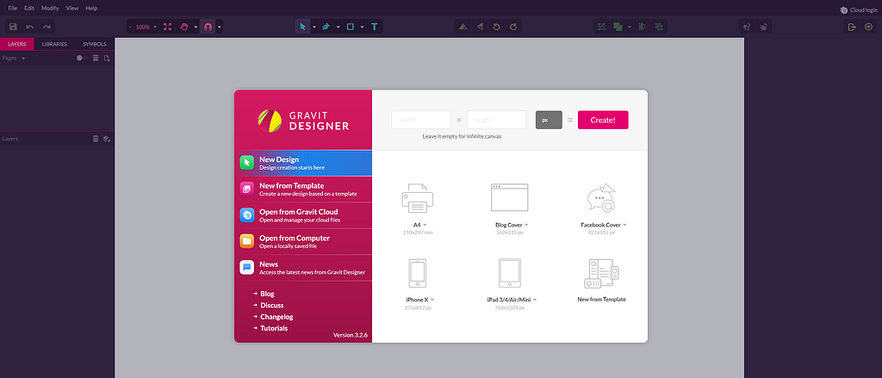Click the px unit box
This screenshot has width=882, height=378.
click(x=549, y=120)
